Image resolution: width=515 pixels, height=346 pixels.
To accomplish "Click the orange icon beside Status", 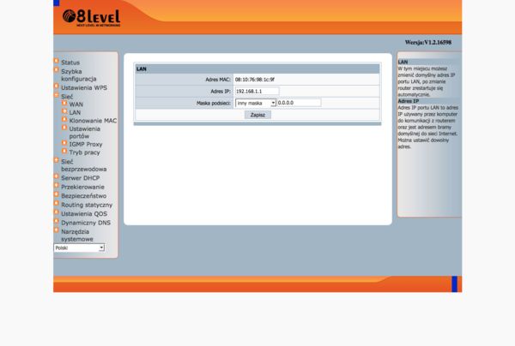I will pos(56,61).
